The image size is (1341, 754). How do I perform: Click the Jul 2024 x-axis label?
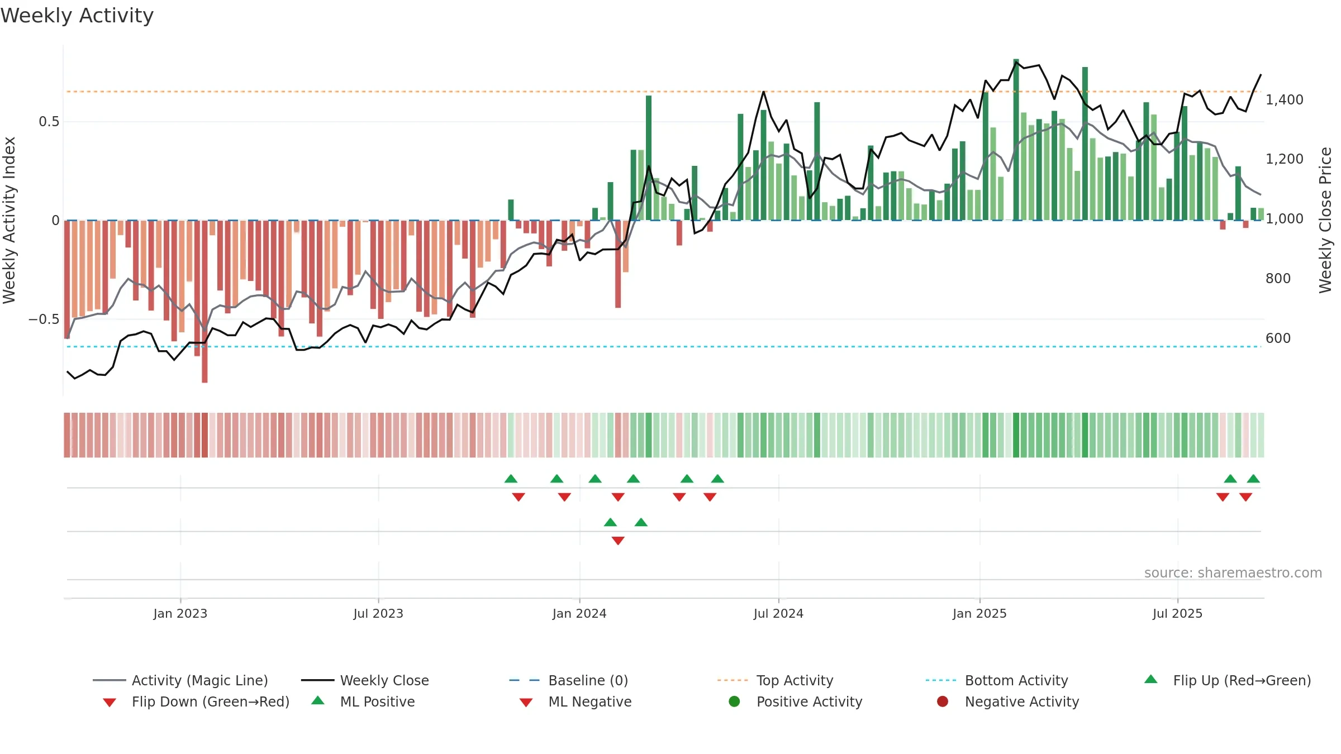click(x=778, y=613)
